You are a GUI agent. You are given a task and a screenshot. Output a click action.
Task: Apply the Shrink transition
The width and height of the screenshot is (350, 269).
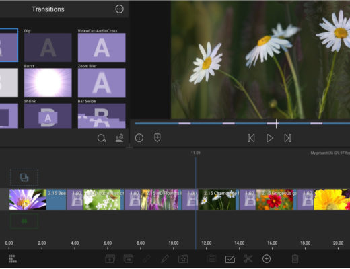pyautogui.click(x=48, y=116)
